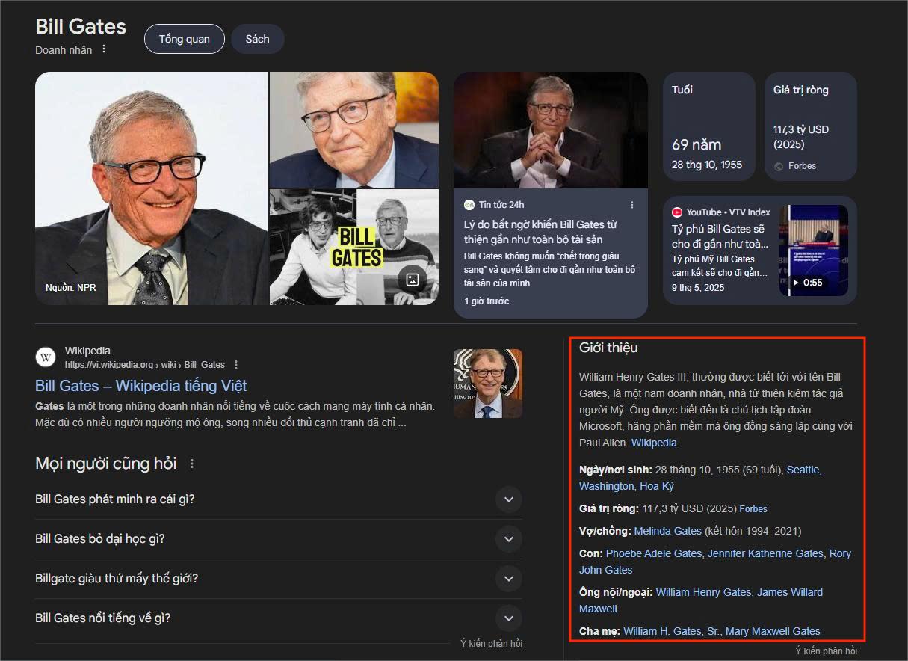
Task: Open 'Bill Gates – Wikipedia tiếng Việt' link
Action: pyautogui.click(x=140, y=386)
